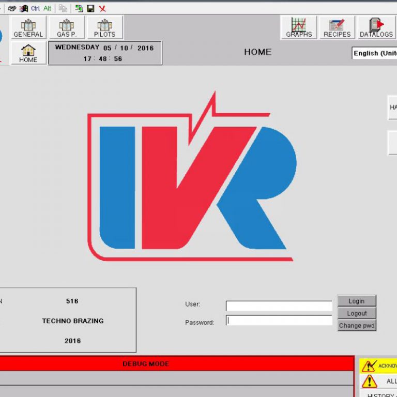
Task: Toggle the Ctrl key in viewer toolbar
Action: 35,9
